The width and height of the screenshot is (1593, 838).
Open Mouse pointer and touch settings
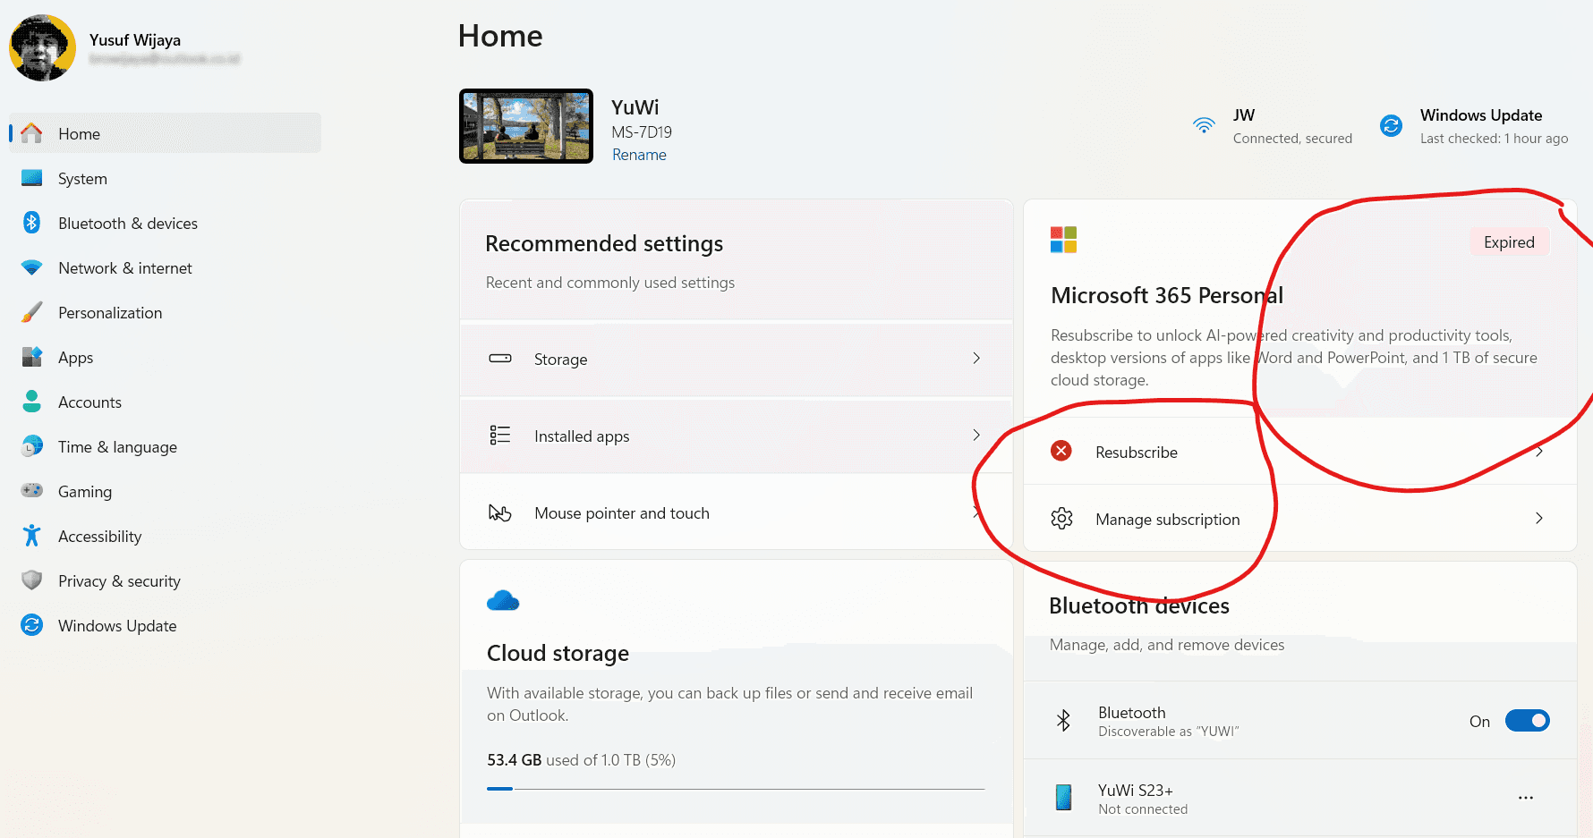click(x=736, y=512)
